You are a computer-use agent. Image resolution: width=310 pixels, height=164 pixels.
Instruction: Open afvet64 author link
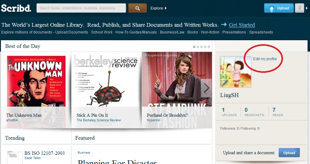(x=12, y=120)
